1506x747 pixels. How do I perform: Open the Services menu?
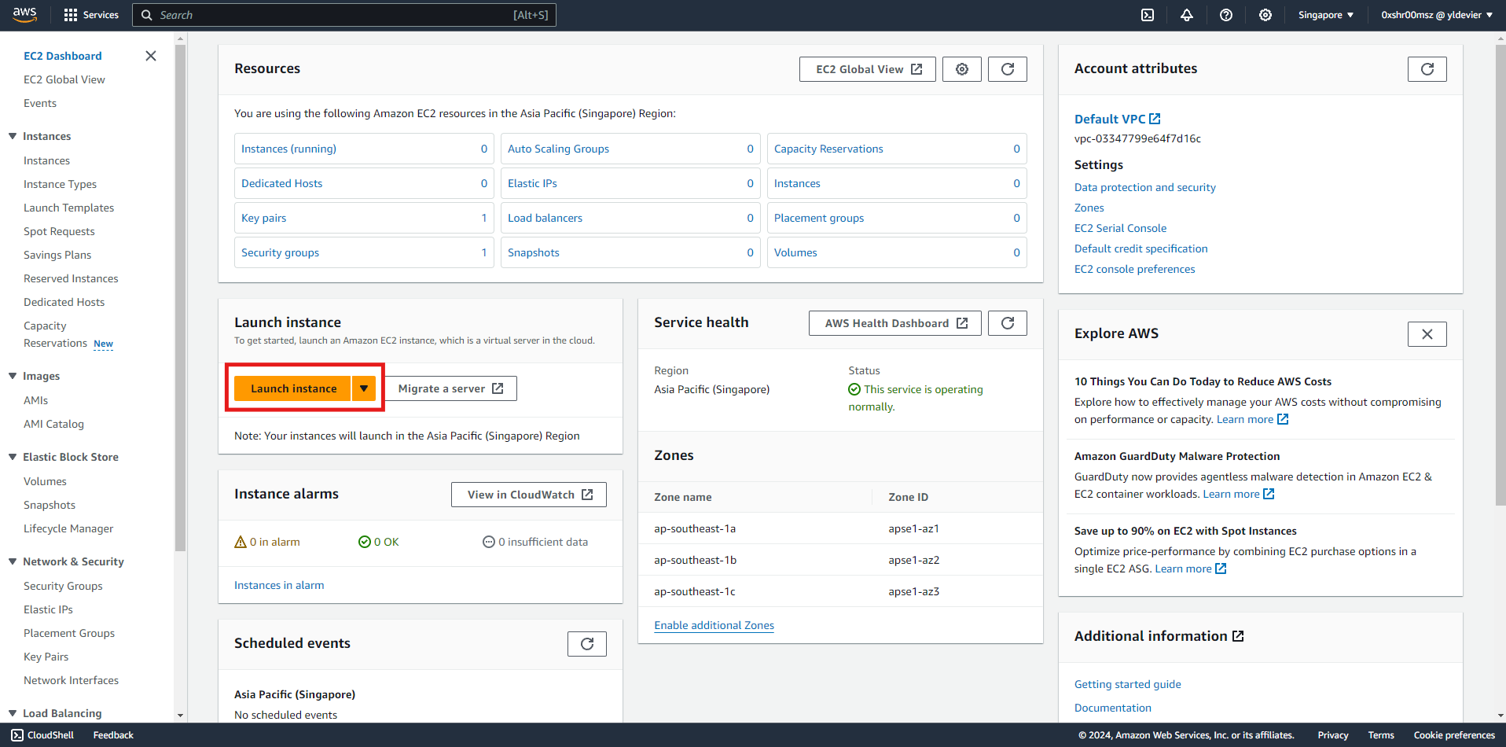click(91, 15)
